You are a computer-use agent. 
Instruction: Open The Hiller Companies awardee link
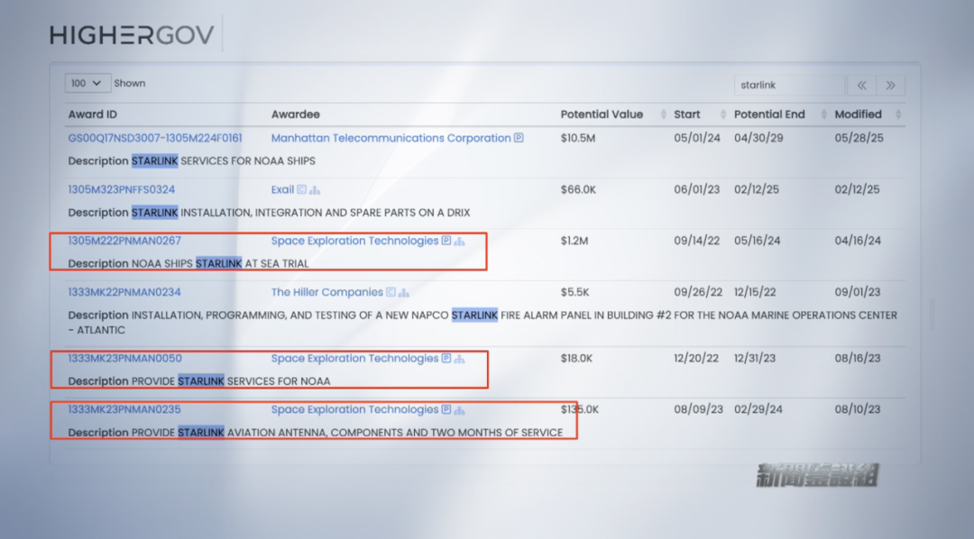(x=326, y=292)
